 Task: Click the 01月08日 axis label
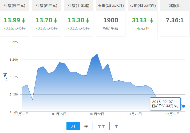(22, 114)
